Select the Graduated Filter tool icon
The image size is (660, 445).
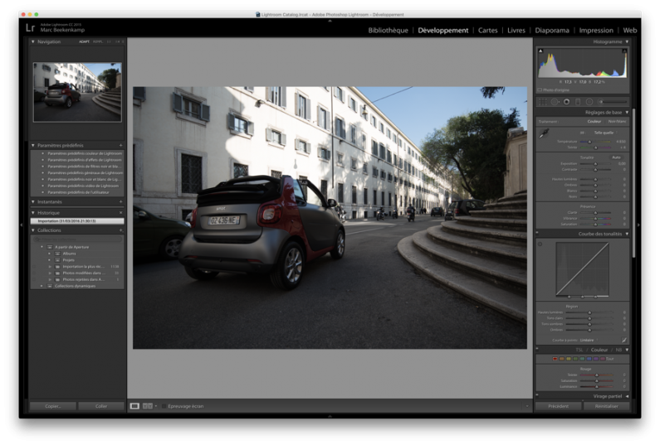(x=578, y=102)
